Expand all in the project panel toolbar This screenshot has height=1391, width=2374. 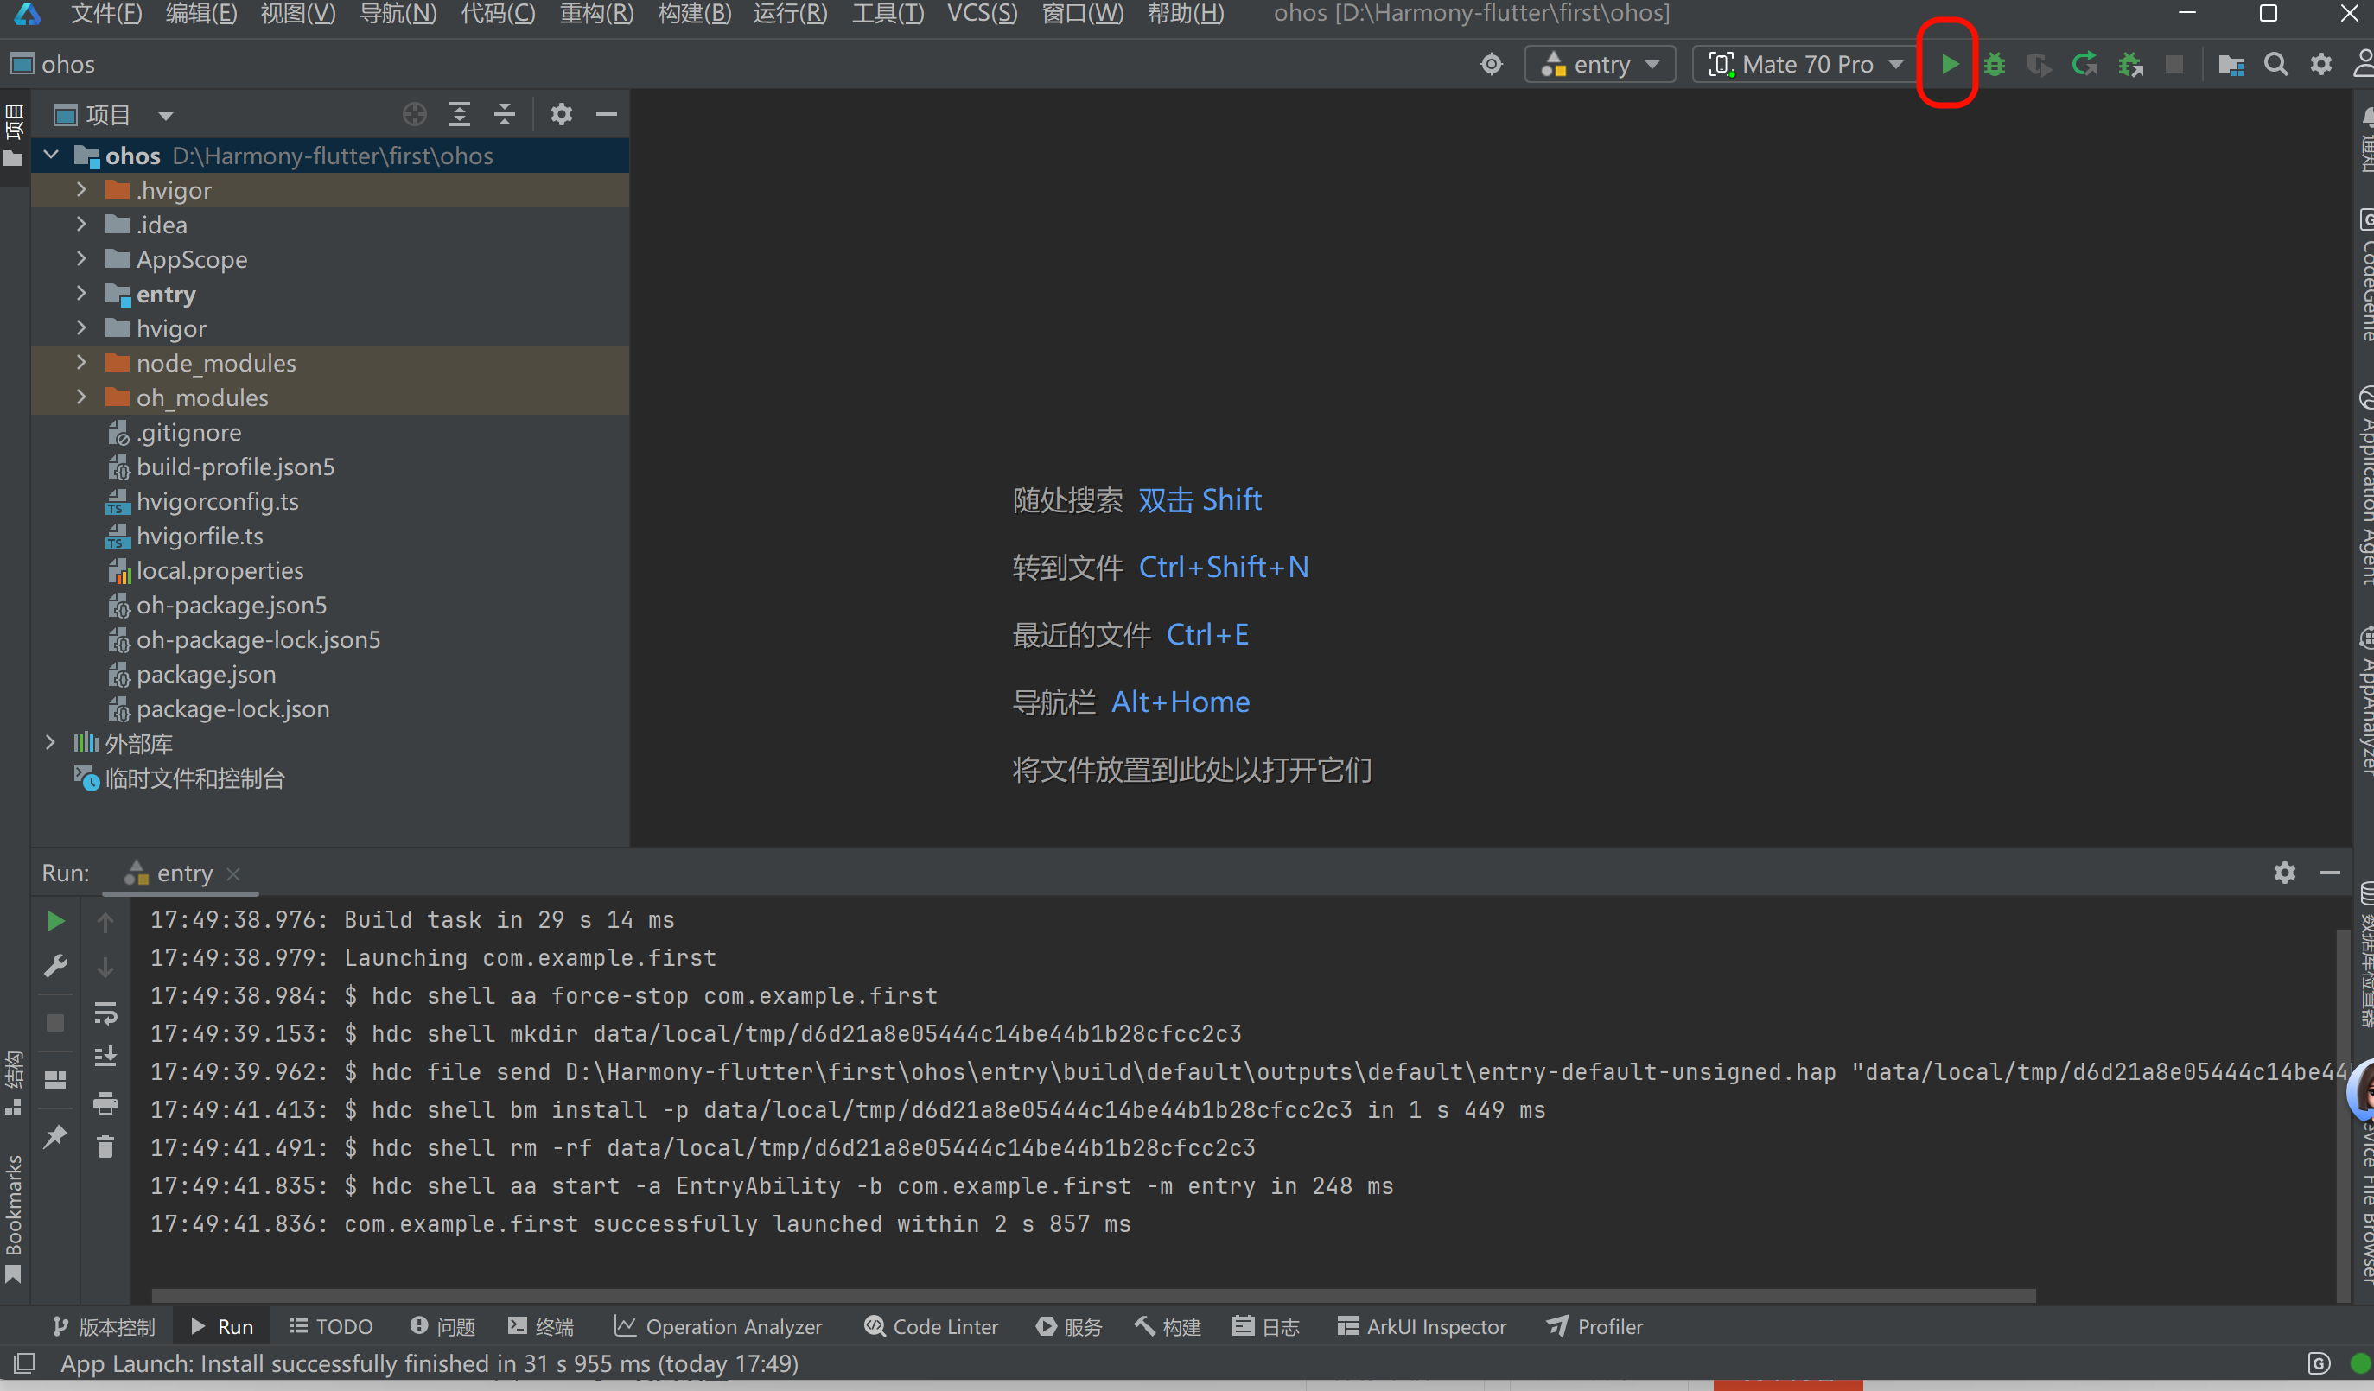click(x=459, y=115)
